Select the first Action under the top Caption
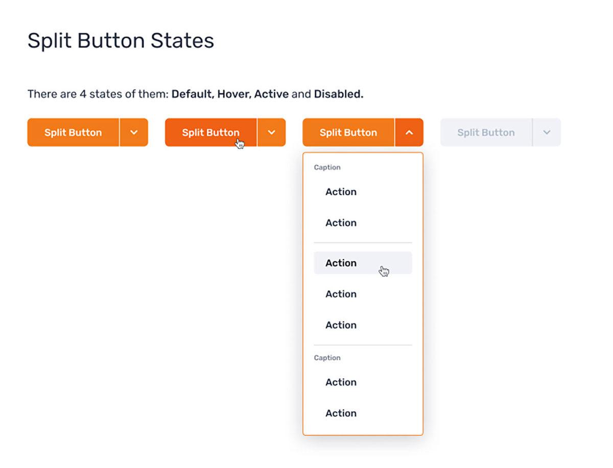Image resolution: width=613 pixels, height=468 pixels. 341,192
